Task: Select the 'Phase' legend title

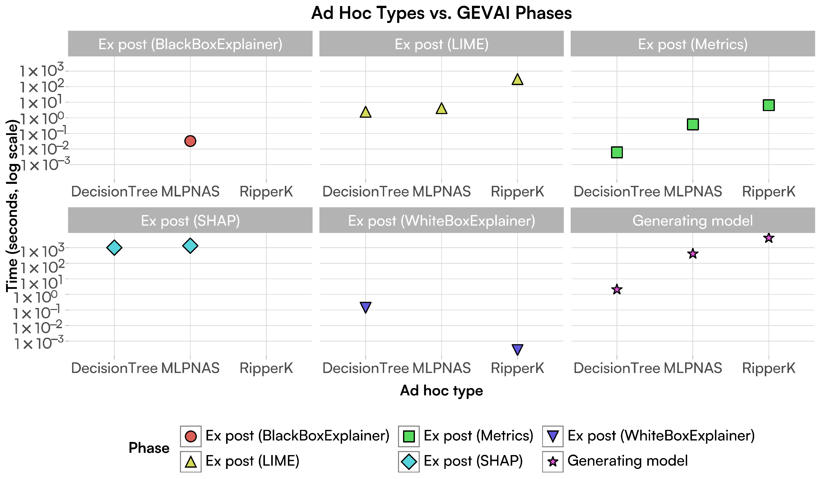Action: (149, 448)
